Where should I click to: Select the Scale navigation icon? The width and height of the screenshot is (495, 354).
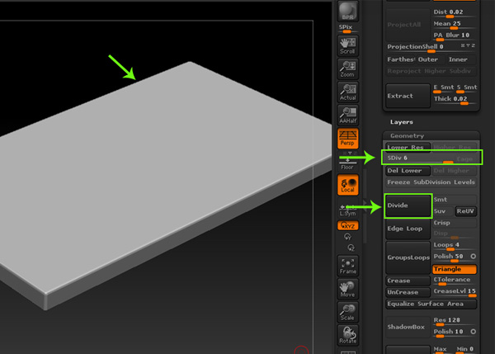[347, 313]
